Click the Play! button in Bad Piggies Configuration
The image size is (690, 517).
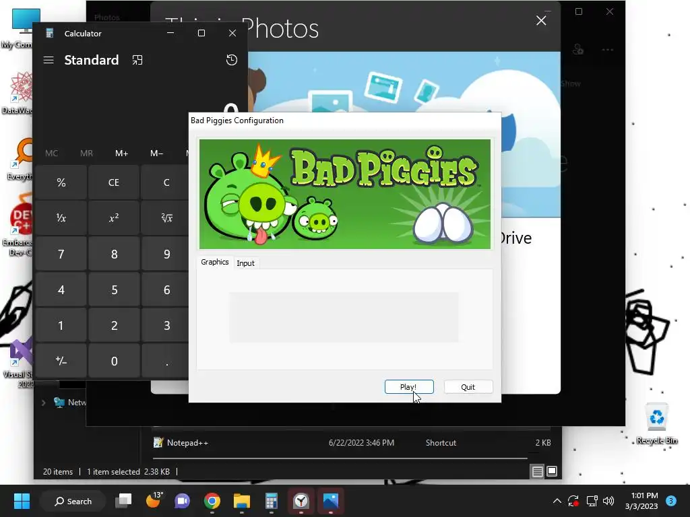pyautogui.click(x=409, y=387)
